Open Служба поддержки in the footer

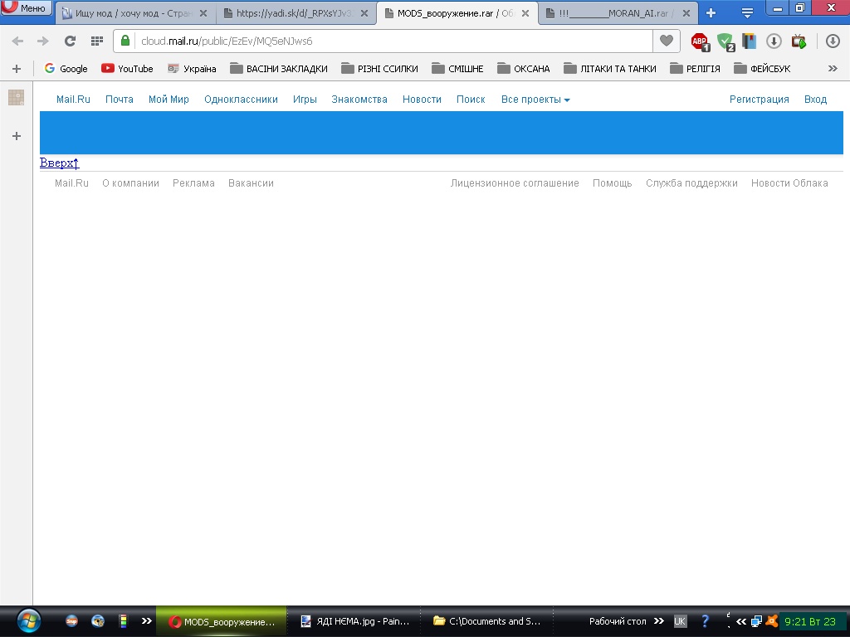click(x=691, y=183)
